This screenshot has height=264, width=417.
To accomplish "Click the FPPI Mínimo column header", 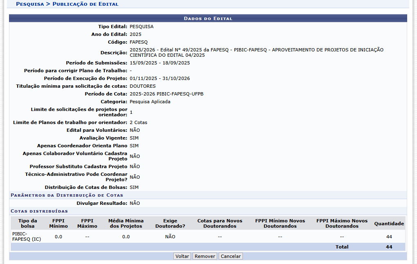I will click(x=58, y=223).
